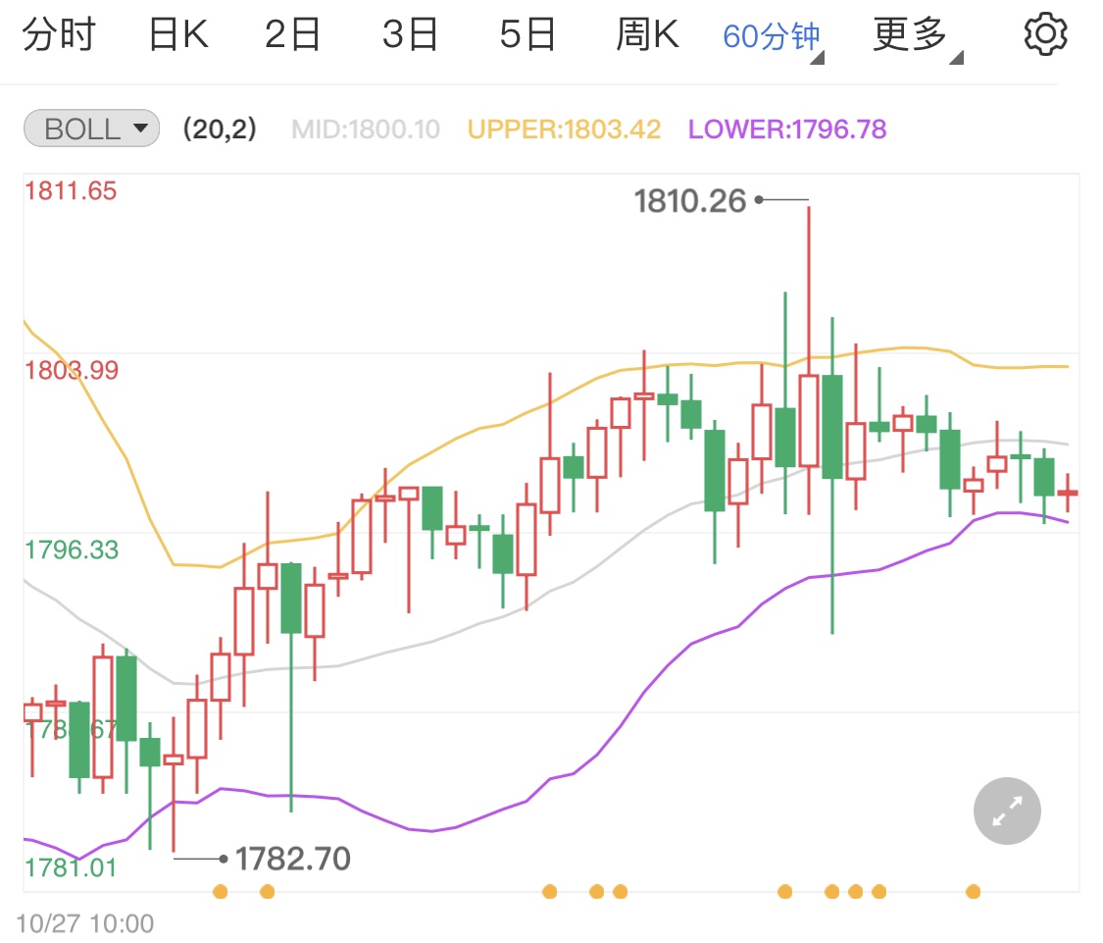
Task: Click the UPPER:1803.42 value label
Action: point(565,130)
